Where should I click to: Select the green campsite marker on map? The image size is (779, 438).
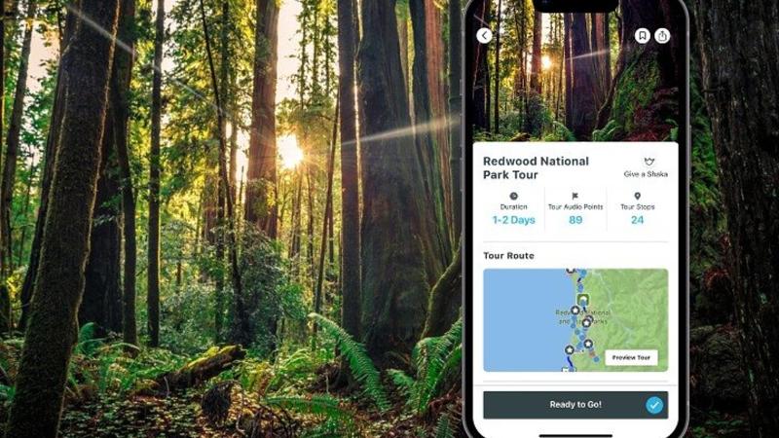click(x=583, y=300)
